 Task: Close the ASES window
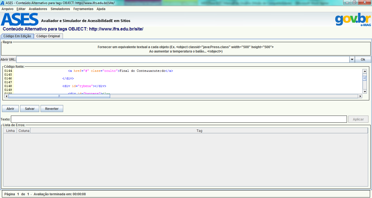coord(364,2)
